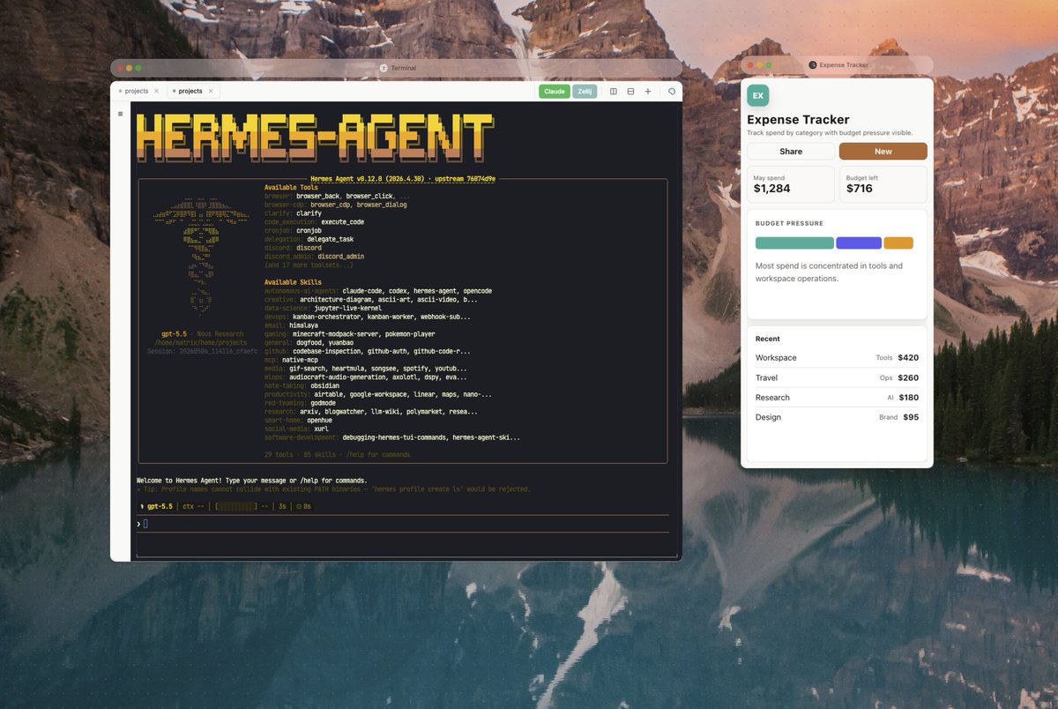Click the New button in Expense Tracker
The width and height of the screenshot is (1058, 709).
click(x=883, y=151)
